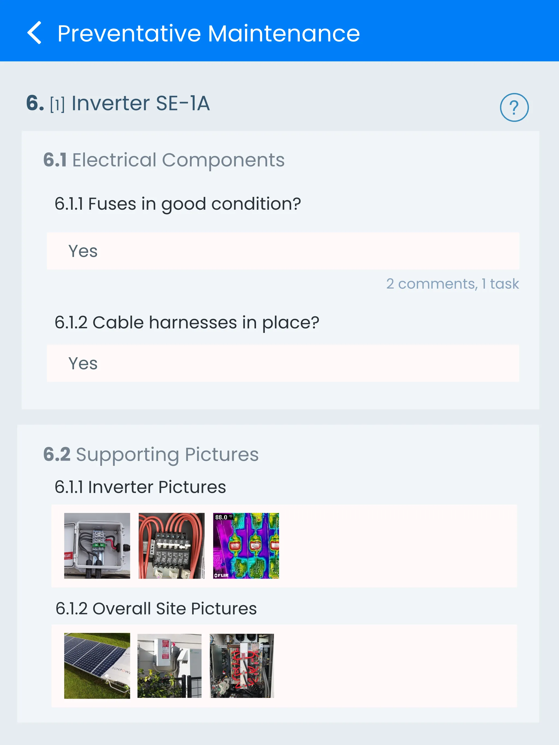Tap the Inverter Pictures label
This screenshot has width=559, height=745.
click(x=140, y=487)
